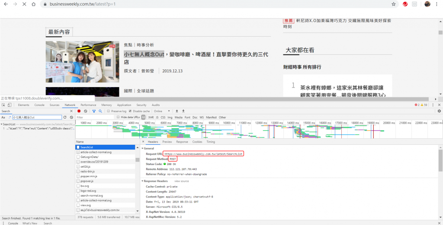Toggle the network filter funnel icon
Viewport: 443px width, 225px height.
94,111
